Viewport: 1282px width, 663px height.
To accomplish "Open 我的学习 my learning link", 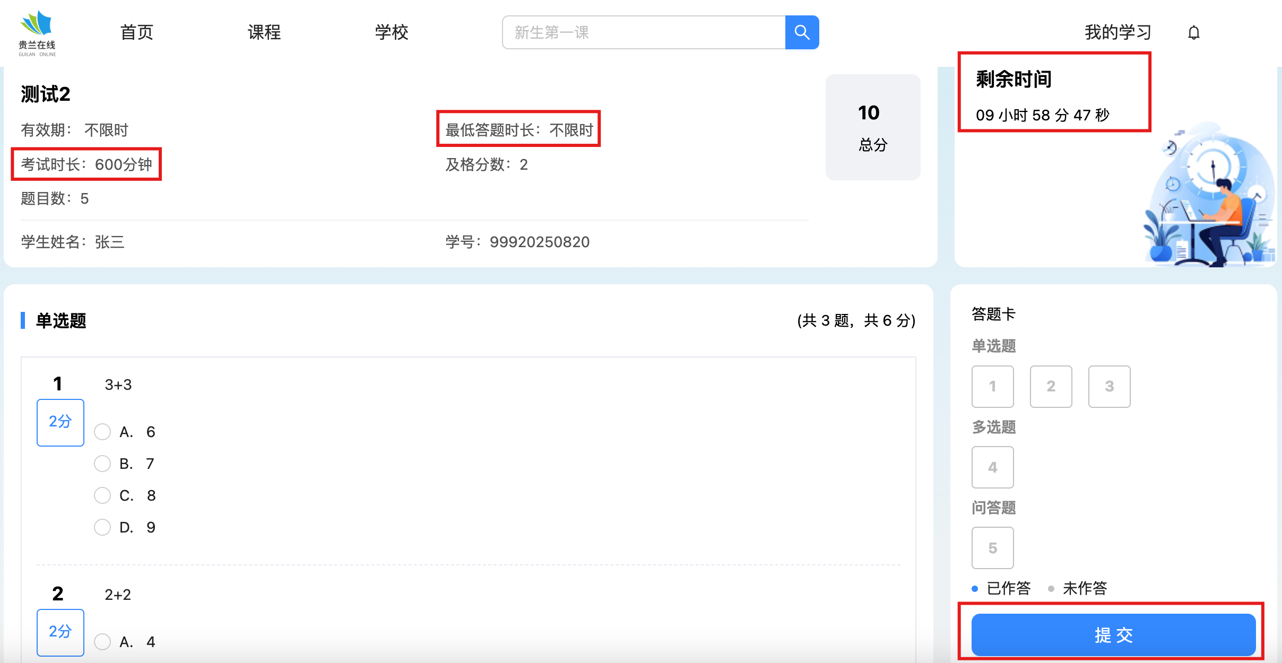I will [x=1118, y=32].
